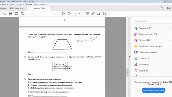172x97 pixels.
Task: Open the Просмотр menu
Action: (x=20, y=4)
